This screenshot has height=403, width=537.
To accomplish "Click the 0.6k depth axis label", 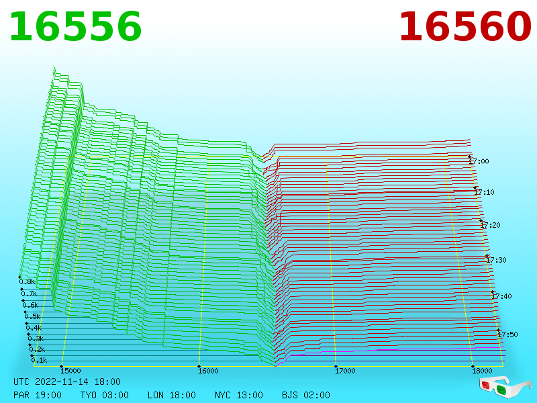I will (30, 305).
